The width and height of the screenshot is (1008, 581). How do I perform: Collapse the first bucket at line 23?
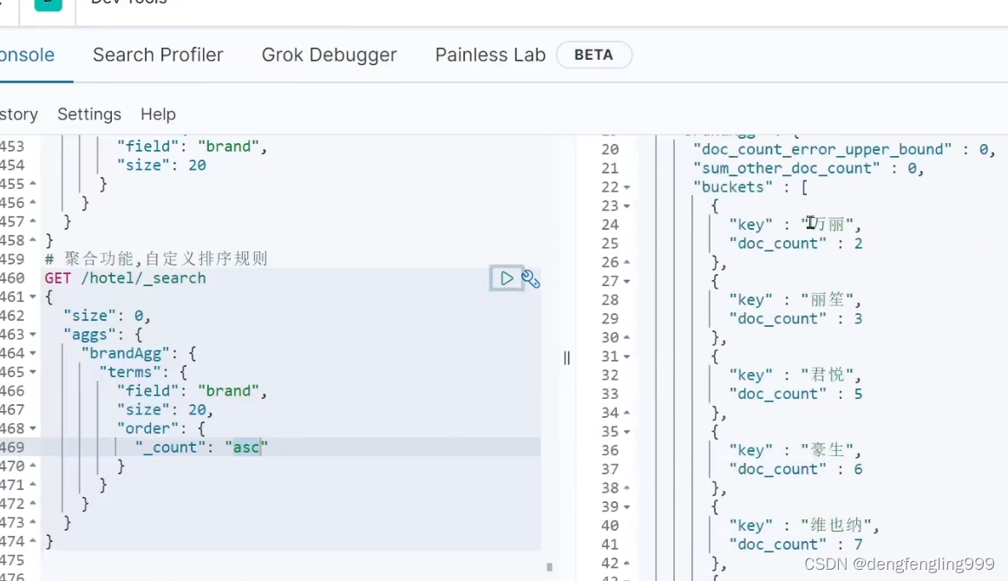pos(626,206)
